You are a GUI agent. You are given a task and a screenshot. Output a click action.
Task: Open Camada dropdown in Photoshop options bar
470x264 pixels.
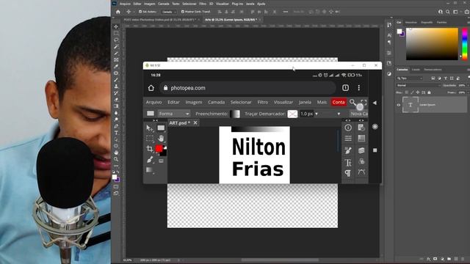[x=169, y=12]
